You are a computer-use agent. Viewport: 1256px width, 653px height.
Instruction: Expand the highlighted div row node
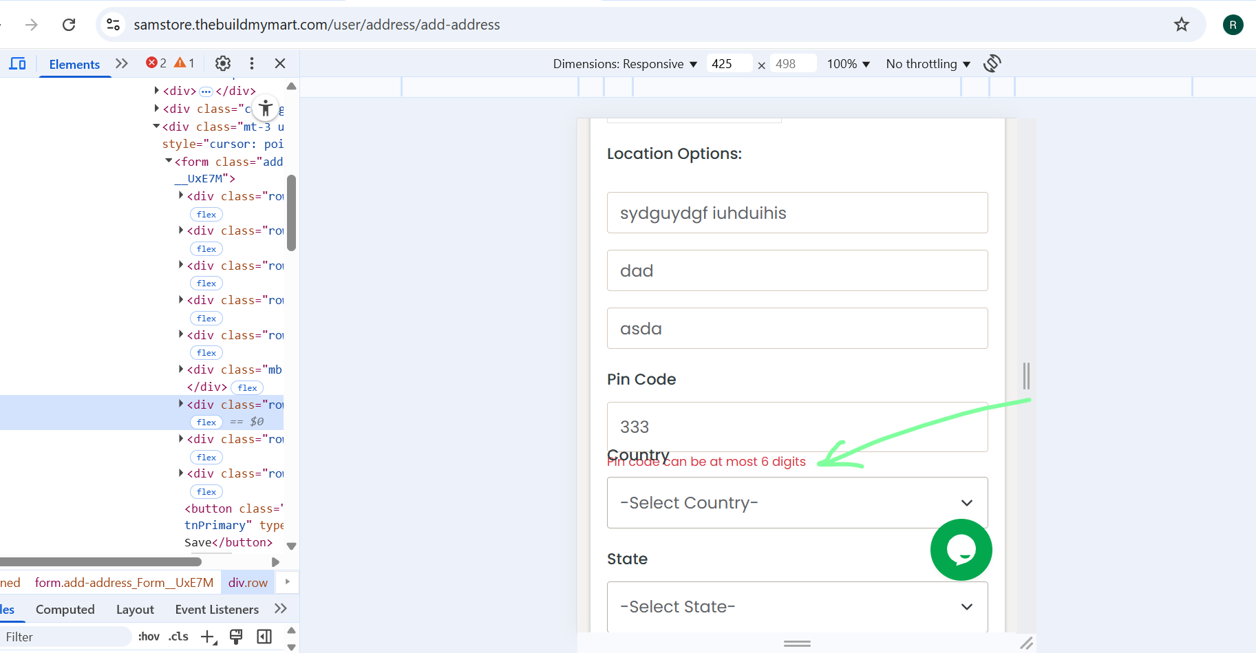[x=181, y=404]
